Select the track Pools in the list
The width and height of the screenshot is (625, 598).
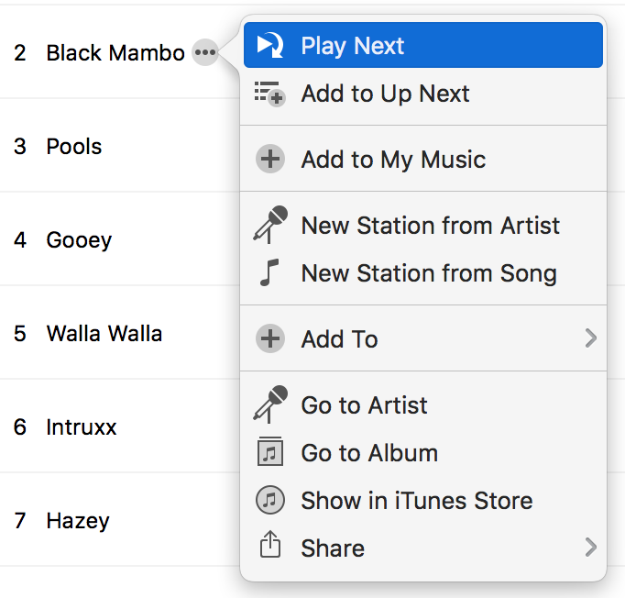pos(74,147)
